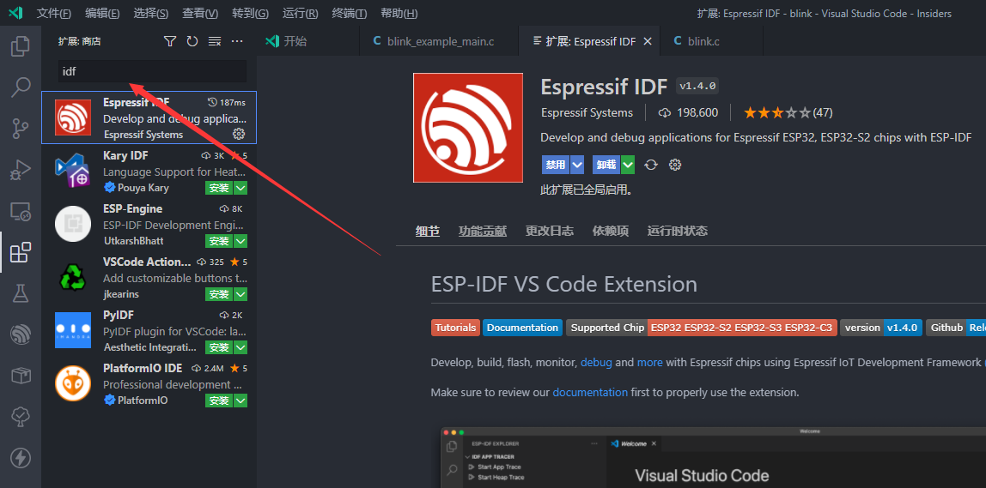
Task: Select the 功能贡献 tab
Action: point(483,231)
